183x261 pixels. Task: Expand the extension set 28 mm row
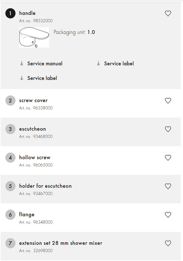[x=91, y=246]
